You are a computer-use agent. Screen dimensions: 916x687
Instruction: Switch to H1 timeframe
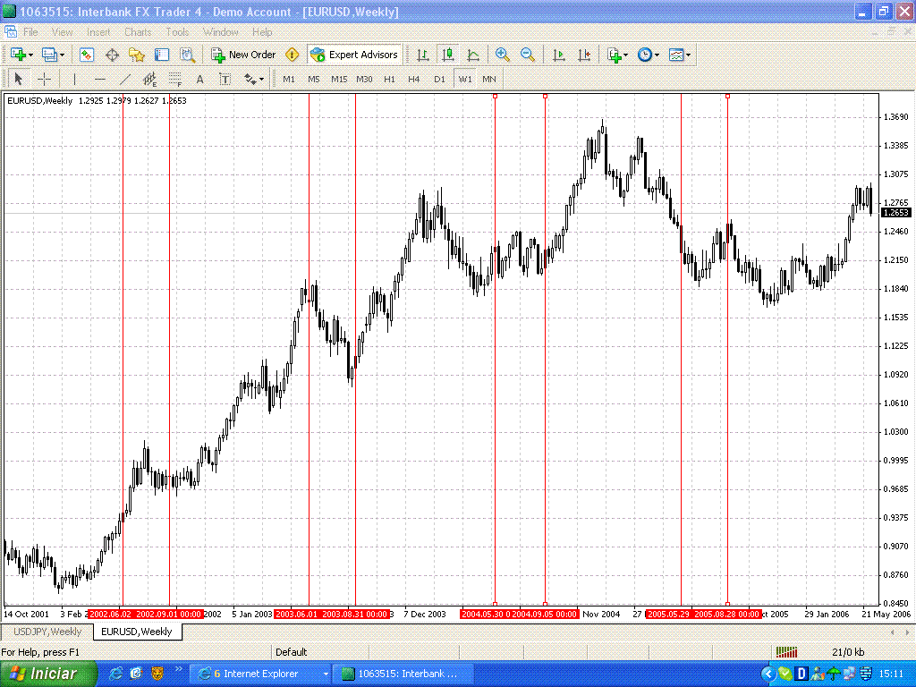[x=390, y=79]
